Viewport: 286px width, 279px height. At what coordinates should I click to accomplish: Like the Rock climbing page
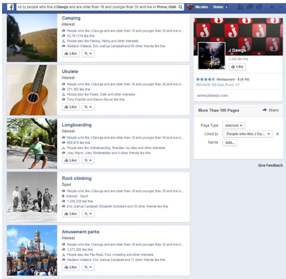71,214
